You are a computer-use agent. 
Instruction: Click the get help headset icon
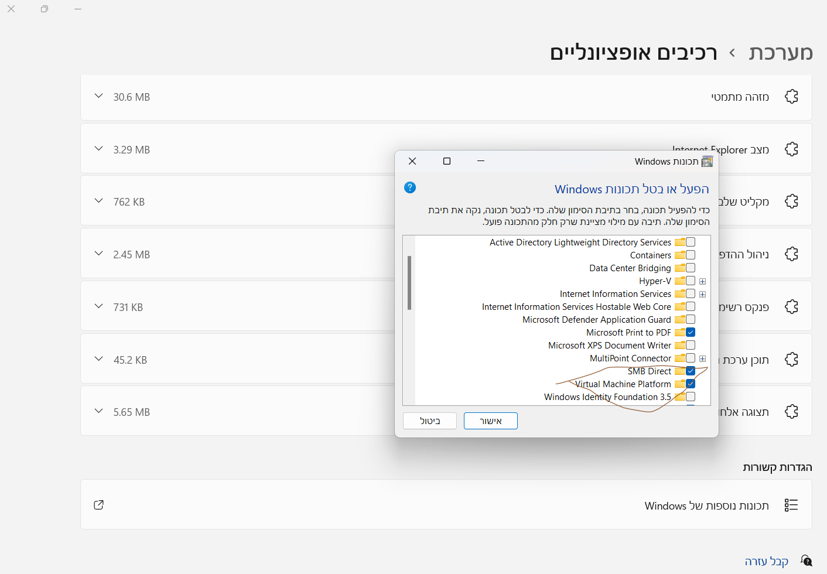pyautogui.click(x=807, y=561)
